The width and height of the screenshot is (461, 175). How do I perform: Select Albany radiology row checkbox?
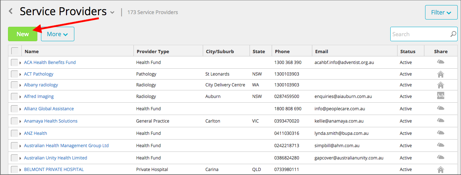click(15, 85)
